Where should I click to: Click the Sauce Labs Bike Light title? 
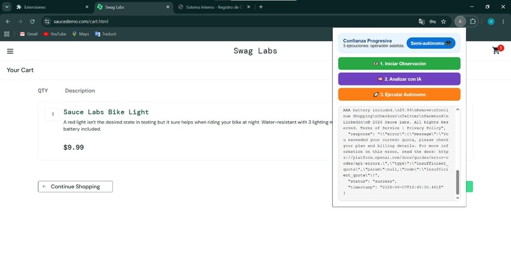coord(106,112)
